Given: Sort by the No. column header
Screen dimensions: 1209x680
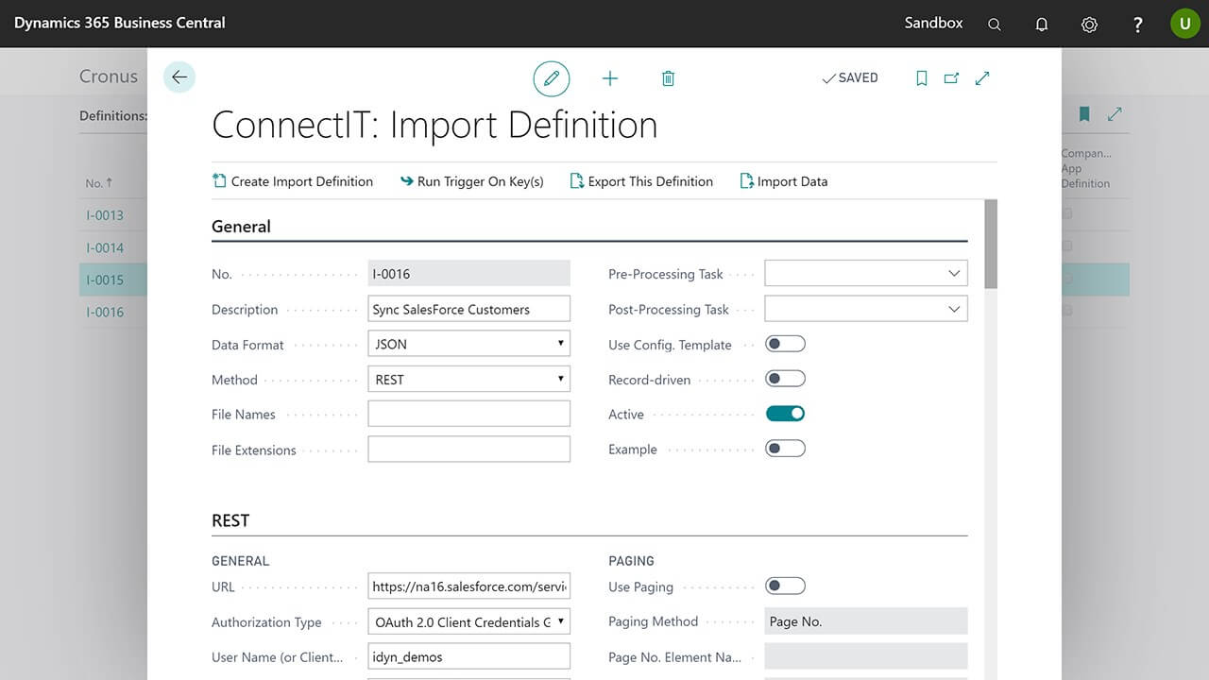Looking at the screenshot, I should click(99, 183).
